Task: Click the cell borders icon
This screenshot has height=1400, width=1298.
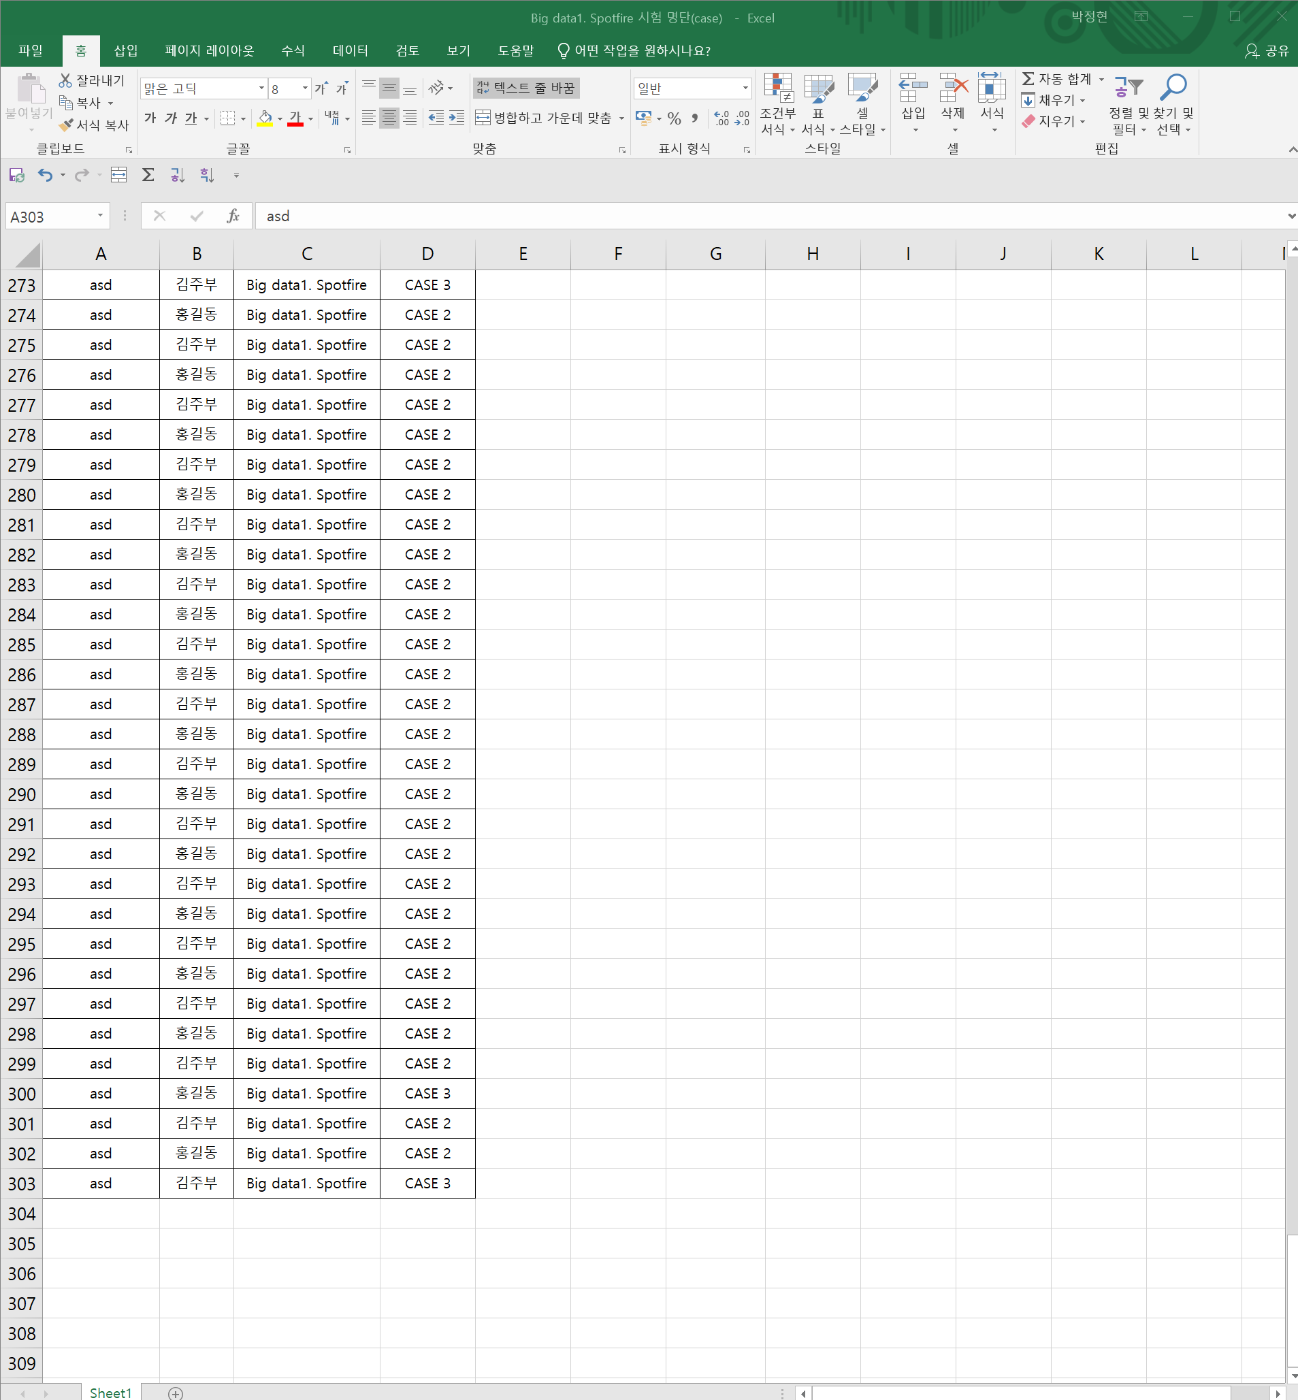Action: tap(227, 118)
